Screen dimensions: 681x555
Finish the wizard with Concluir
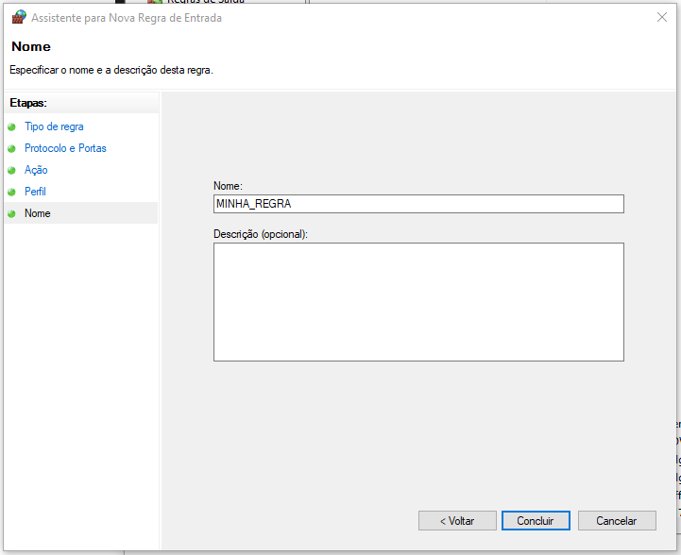pyautogui.click(x=536, y=521)
